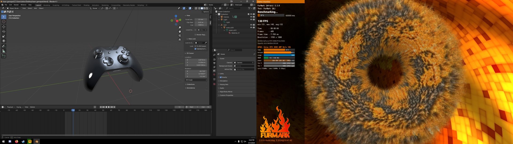Open the Render properties tab icon
Screen dimensions: 513x144
coord(214,59)
